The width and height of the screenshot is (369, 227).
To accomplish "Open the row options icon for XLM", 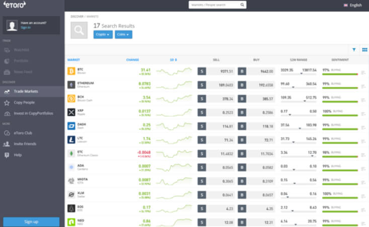I will (363, 196).
